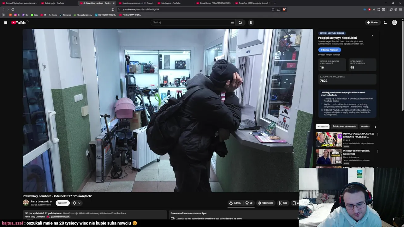The width and height of the screenshot is (404, 227).
Task: Go back with the browser back arrow
Action: click(x=3, y=9)
